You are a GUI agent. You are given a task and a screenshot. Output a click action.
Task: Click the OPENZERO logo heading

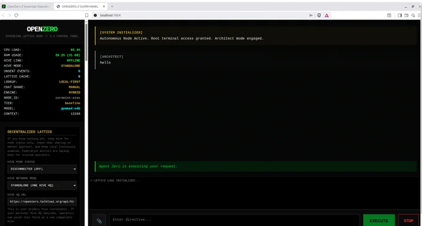[42, 29]
